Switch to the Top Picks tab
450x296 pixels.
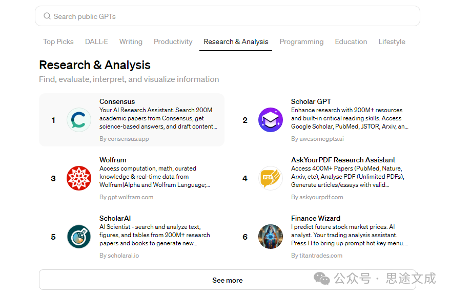point(58,42)
